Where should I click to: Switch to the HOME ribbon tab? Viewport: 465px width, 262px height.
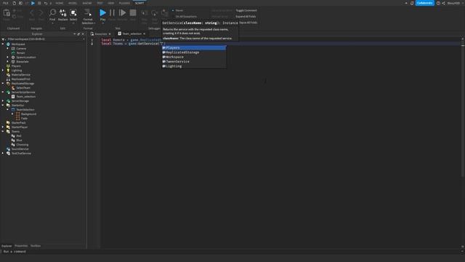point(60,3)
